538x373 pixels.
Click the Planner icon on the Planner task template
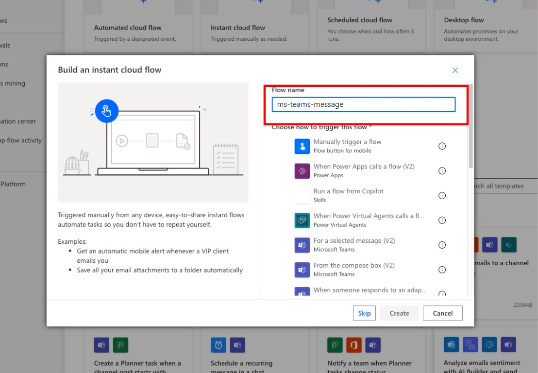click(120, 345)
